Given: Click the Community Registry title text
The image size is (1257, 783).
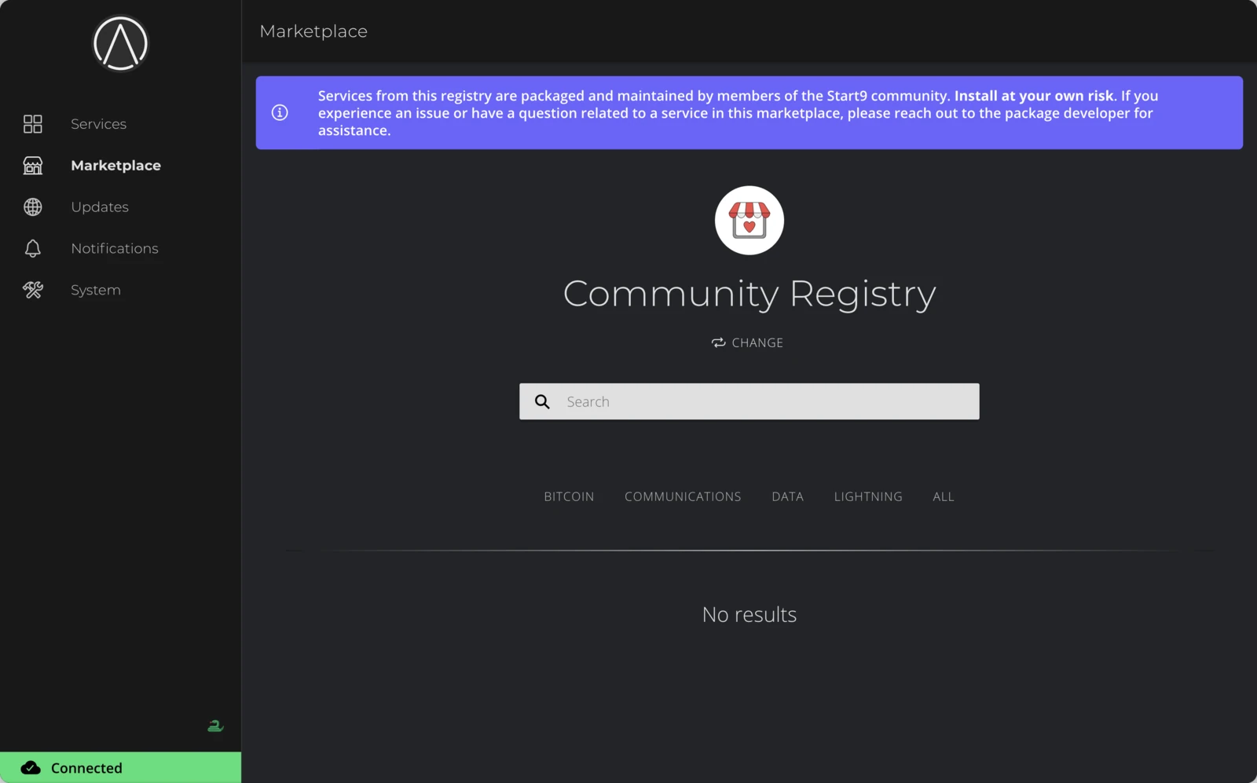Looking at the screenshot, I should (x=749, y=295).
